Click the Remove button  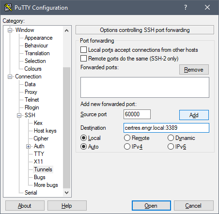[194, 70]
